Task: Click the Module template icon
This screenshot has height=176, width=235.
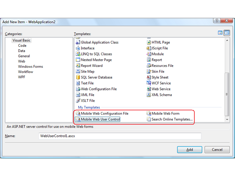Action: [x=149, y=54]
